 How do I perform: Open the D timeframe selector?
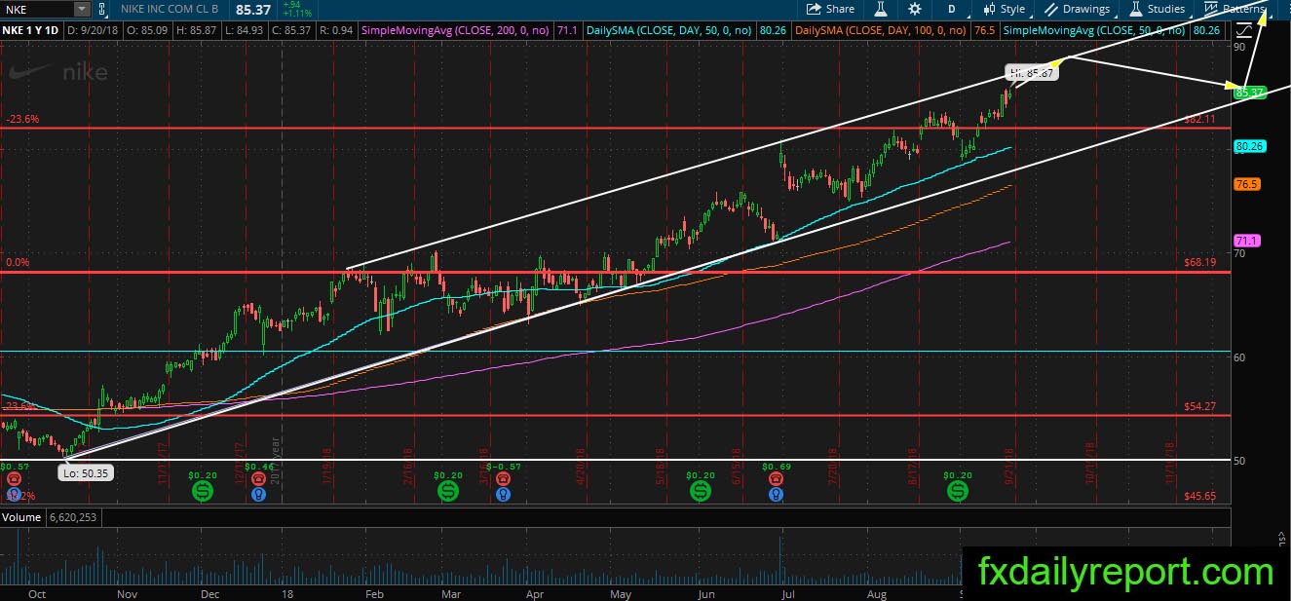(951, 9)
